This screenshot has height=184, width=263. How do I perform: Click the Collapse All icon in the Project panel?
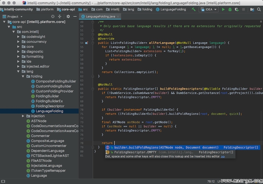[x=59, y=17]
